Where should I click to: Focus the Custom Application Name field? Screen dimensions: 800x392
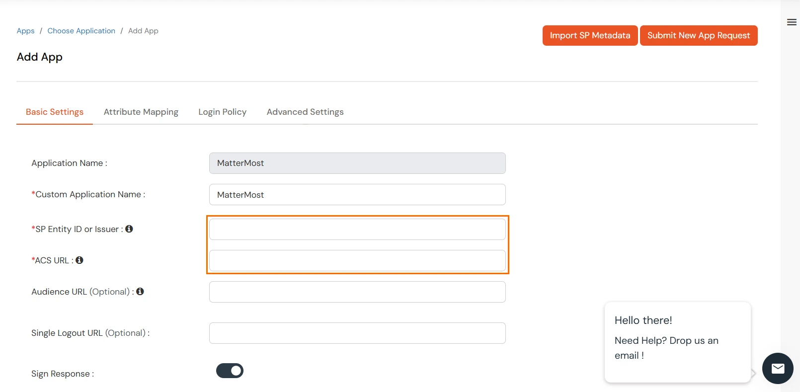pos(357,194)
